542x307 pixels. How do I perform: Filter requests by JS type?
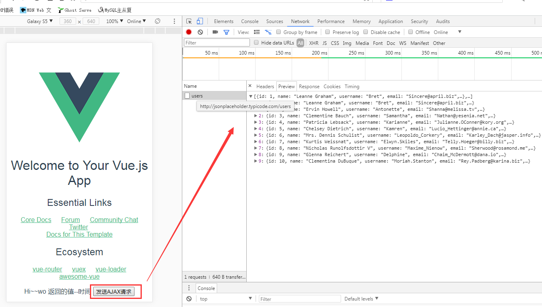[324, 43]
